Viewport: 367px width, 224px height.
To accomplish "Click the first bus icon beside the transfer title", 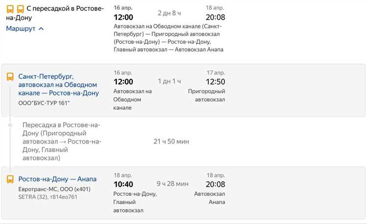I will pyautogui.click(x=10, y=9).
